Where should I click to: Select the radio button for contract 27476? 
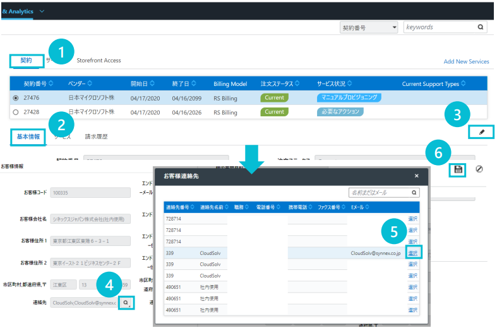pos(16,98)
